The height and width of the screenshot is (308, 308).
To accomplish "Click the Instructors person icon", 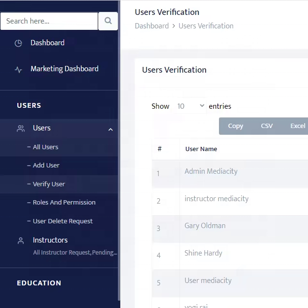I will click(21, 241).
